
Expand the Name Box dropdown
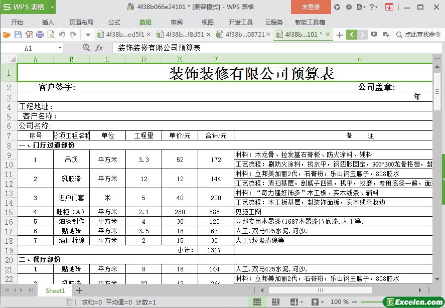coord(60,48)
